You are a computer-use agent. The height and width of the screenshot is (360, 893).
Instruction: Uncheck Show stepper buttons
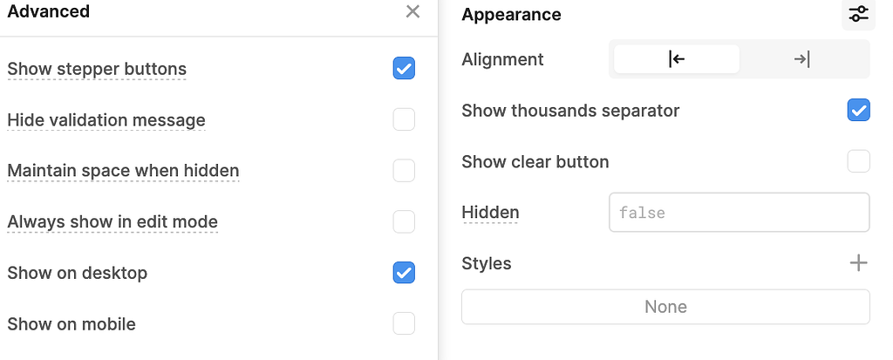click(404, 68)
